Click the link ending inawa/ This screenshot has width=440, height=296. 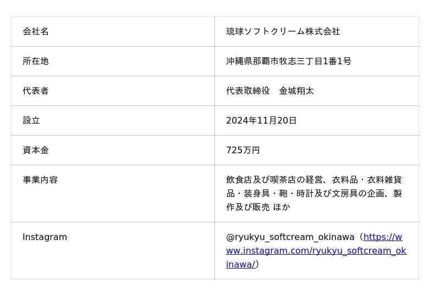point(241,264)
